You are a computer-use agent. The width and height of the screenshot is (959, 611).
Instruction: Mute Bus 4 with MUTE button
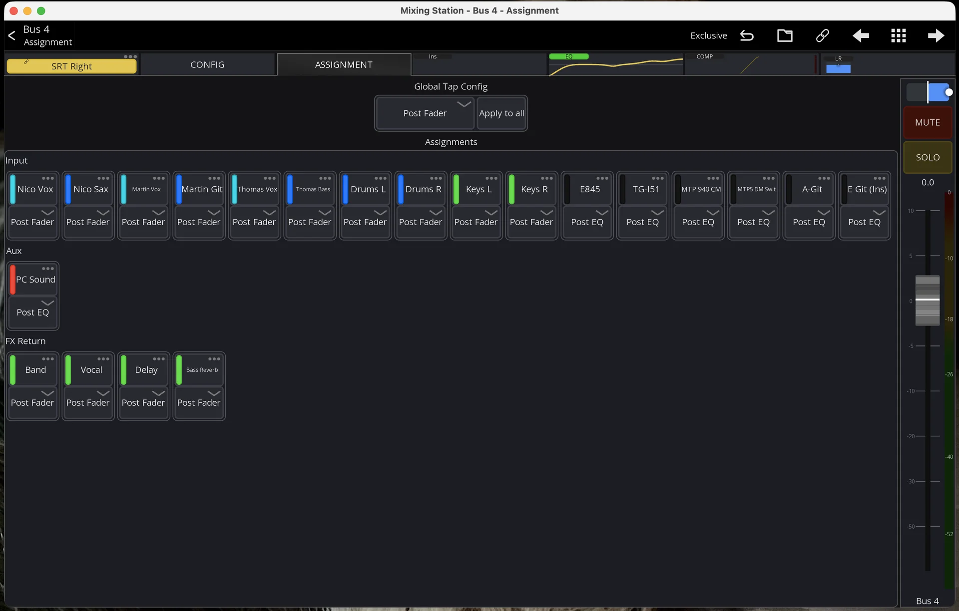(928, 122)
